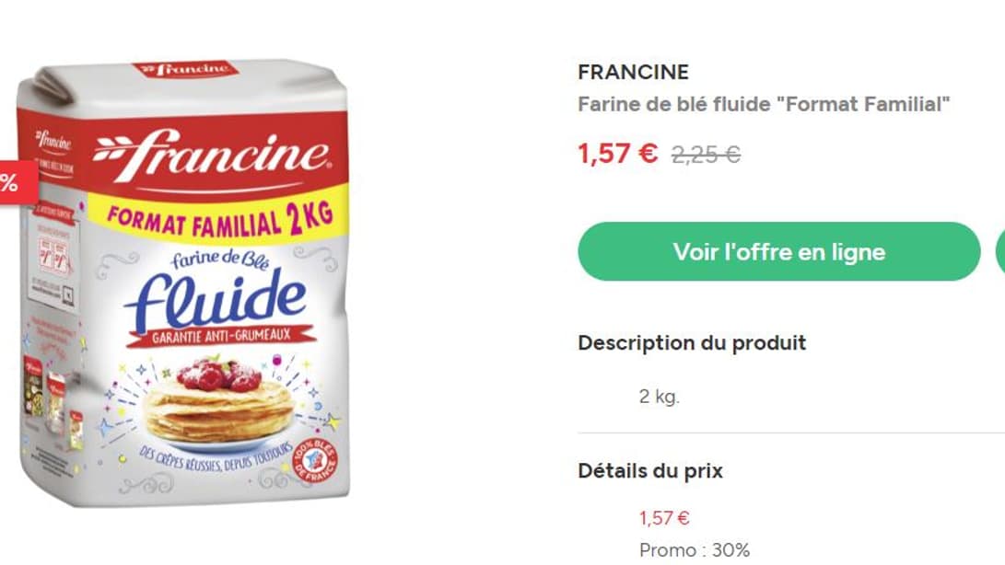The width and height of the screenshot is (1005, 565).
Task: Click the partially visible green button at right edge
Action: pos(1000,251)
